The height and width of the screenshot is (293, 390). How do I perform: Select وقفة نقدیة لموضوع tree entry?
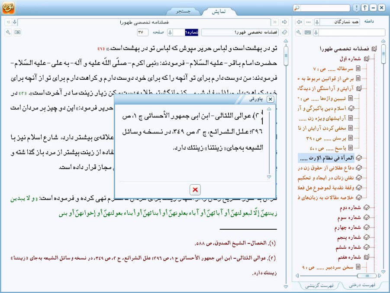click(x=326, y=188)
